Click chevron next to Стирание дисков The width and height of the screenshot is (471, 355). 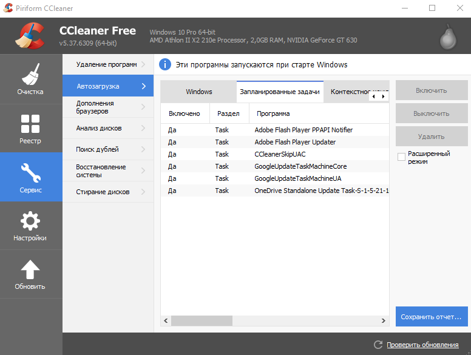143,192
